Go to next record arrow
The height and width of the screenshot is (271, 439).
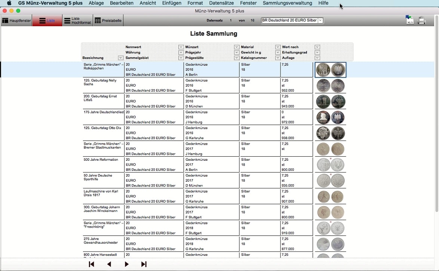(127, 264)
